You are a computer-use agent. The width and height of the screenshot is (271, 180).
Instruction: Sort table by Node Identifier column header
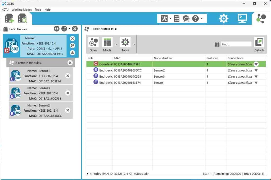[x=179, y=58]
